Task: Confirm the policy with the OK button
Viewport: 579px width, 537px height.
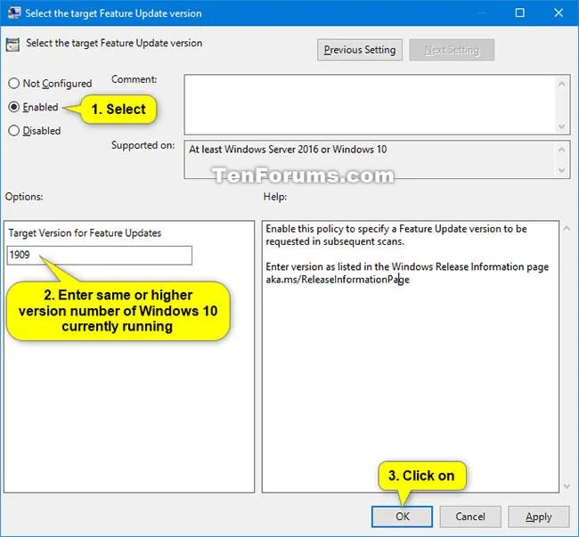Action: click(x=402, y=517)
